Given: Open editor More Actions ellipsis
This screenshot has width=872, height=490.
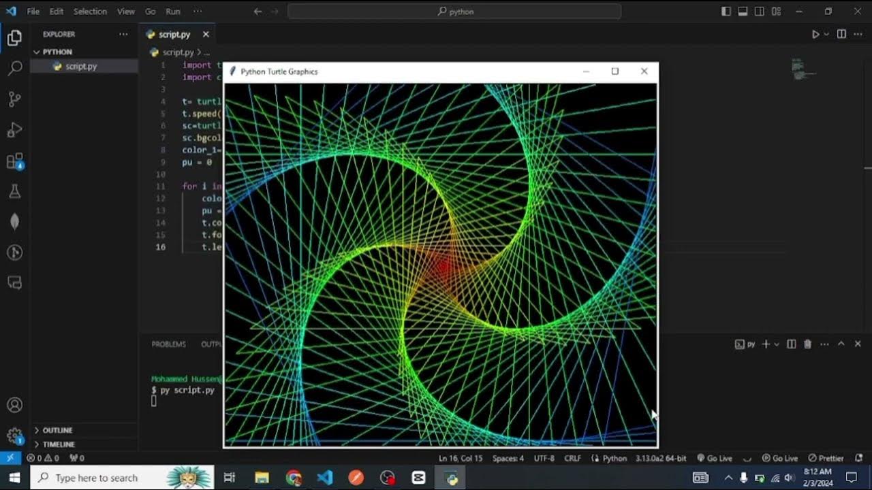Looking at the screenshot, I should [858, 34].
